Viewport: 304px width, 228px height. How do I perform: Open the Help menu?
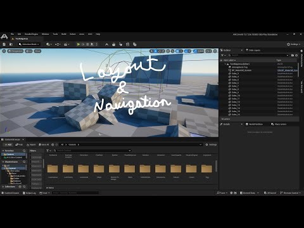[98, 34]
